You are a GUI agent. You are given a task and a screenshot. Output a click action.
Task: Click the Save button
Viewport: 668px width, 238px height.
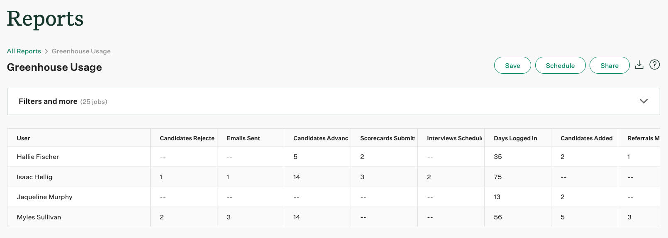[x=512, y=65]
